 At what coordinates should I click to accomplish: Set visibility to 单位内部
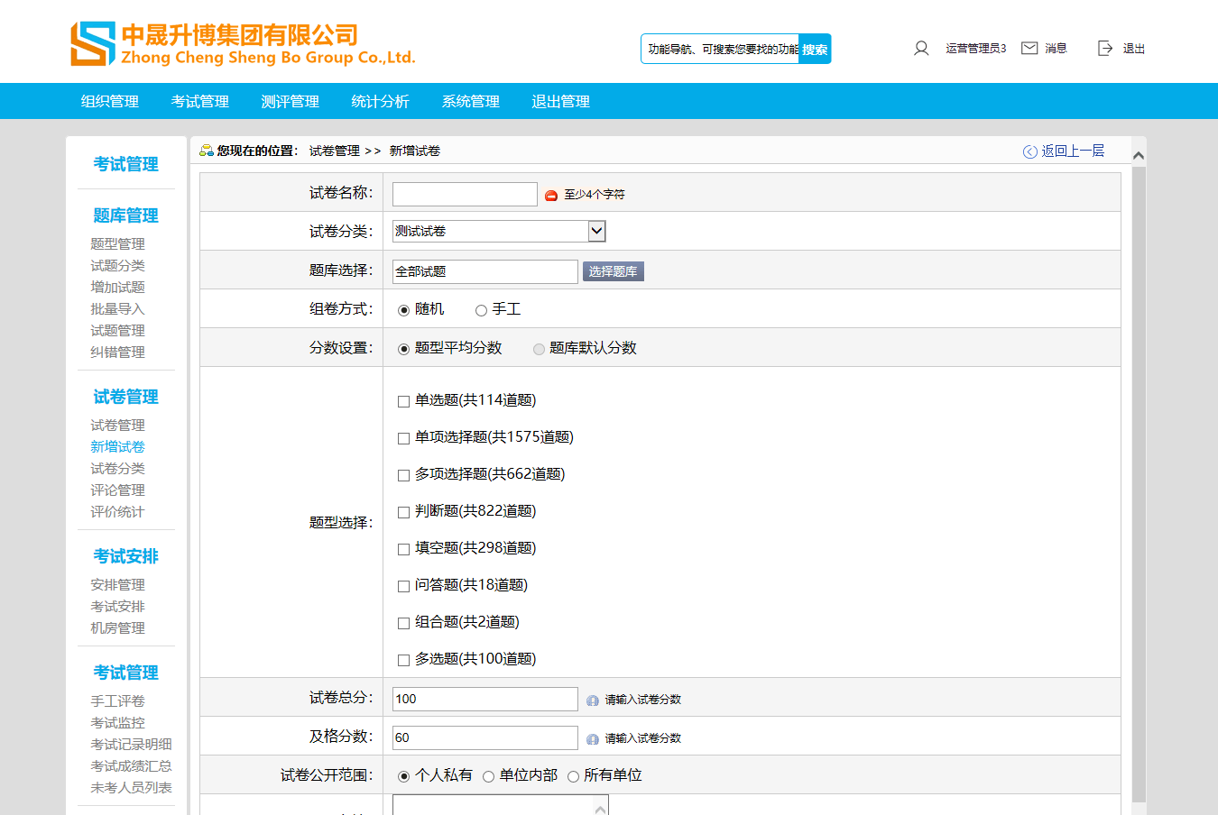pos(488,776)
